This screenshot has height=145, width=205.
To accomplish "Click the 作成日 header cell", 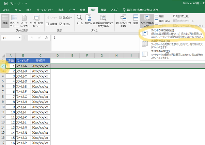I will point(41,61).
